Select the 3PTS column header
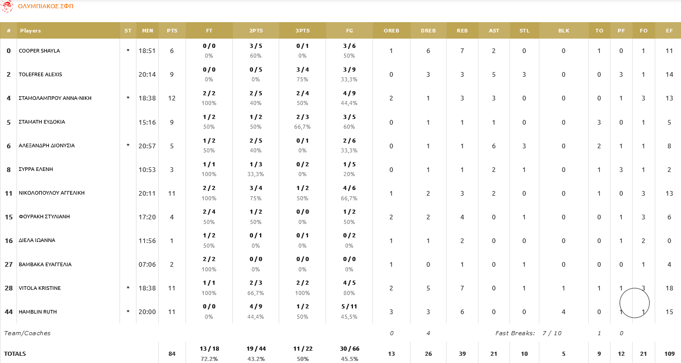 [302, 30]
